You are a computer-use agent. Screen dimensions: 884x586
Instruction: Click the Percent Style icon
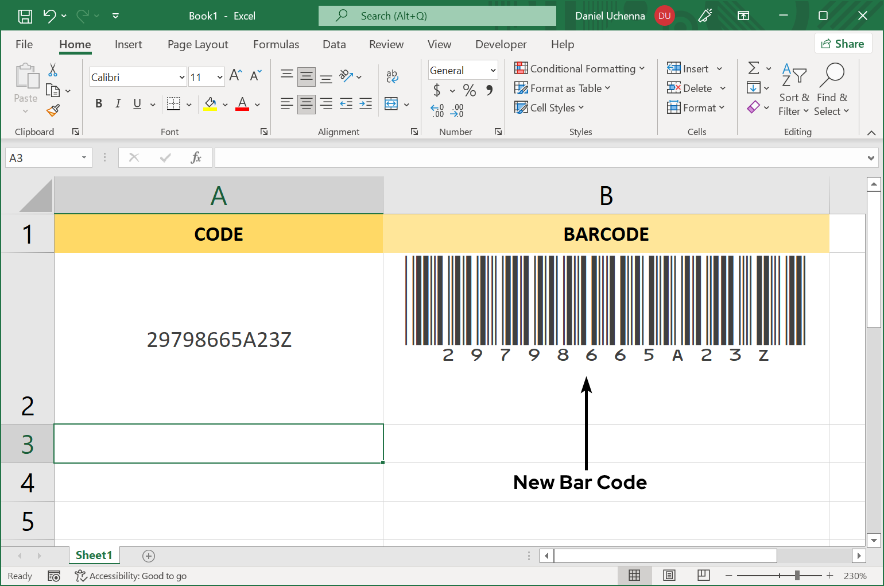pos(469,90)
